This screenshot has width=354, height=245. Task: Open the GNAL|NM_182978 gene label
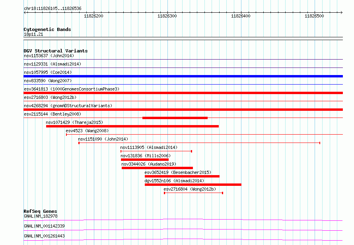[41, 216]
